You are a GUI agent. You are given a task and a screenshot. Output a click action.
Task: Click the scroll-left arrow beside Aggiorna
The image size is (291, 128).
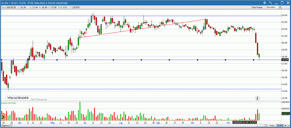click(x=11, y=125)
